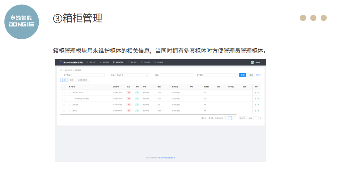Image resolution: width=339 pixels, height=187 pixels.
Task: Check the checkbox for row 初中柜1
Action: click(63, 105)
